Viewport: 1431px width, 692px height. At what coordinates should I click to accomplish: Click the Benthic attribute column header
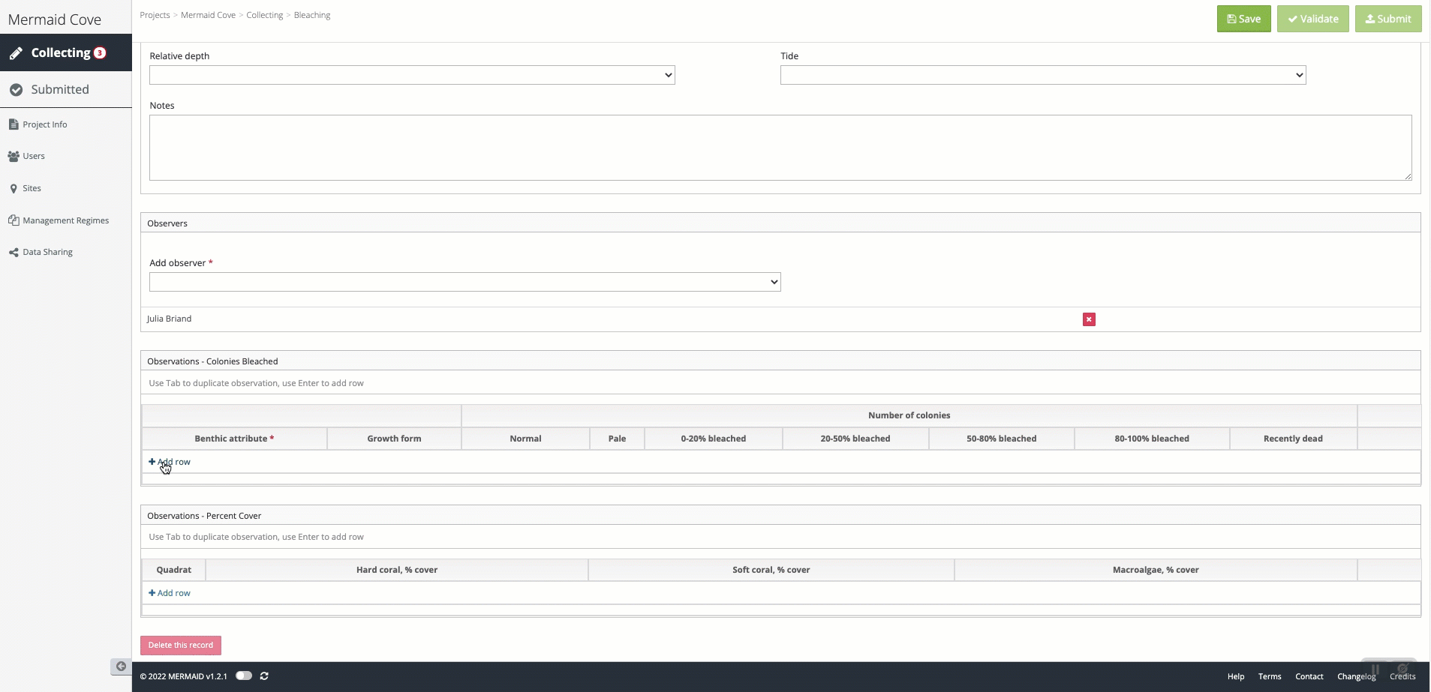[x=234, y=439]
